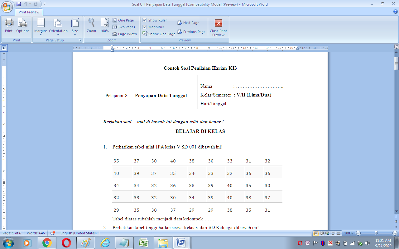Click the 100% zoom level in status bar
Viewport: 399px width, 249px height.
coord(349,233)
